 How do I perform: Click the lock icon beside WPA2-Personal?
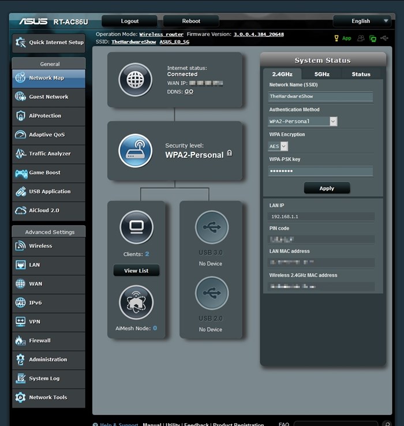(x=230, y=153)
